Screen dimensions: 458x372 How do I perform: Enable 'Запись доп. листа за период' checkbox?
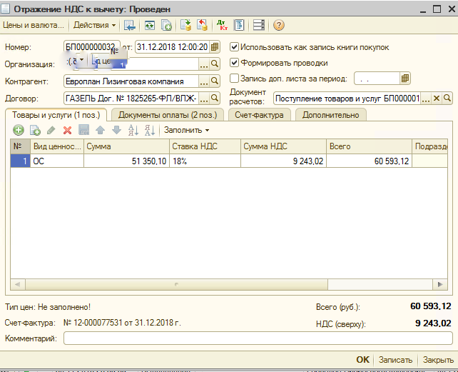[235, 79]
